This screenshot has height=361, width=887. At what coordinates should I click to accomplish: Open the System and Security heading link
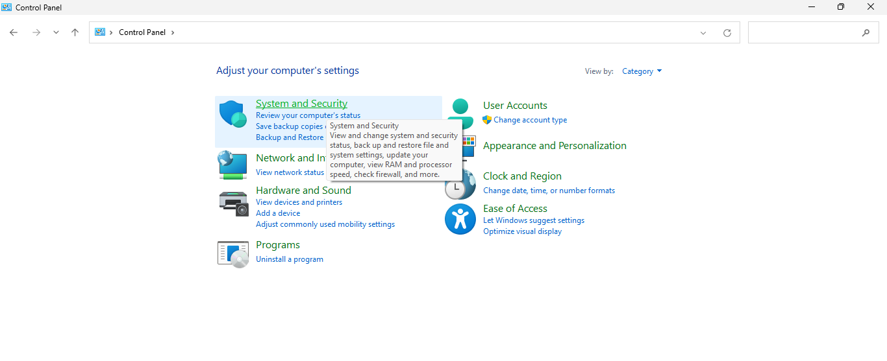click(x=301, y=104)
